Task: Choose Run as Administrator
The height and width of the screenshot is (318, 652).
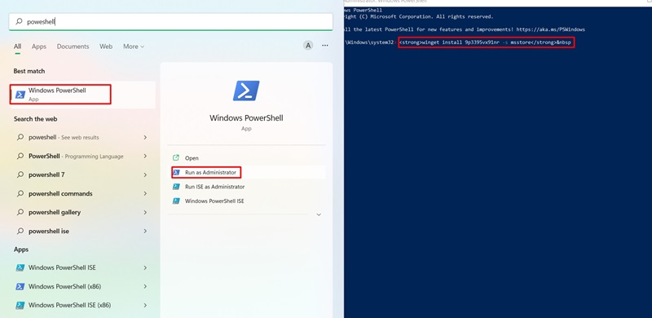Action: click(246, 172)
